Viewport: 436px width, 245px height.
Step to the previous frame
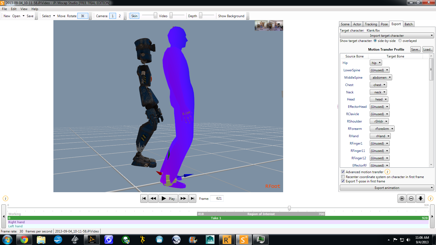tap(153, 198)
